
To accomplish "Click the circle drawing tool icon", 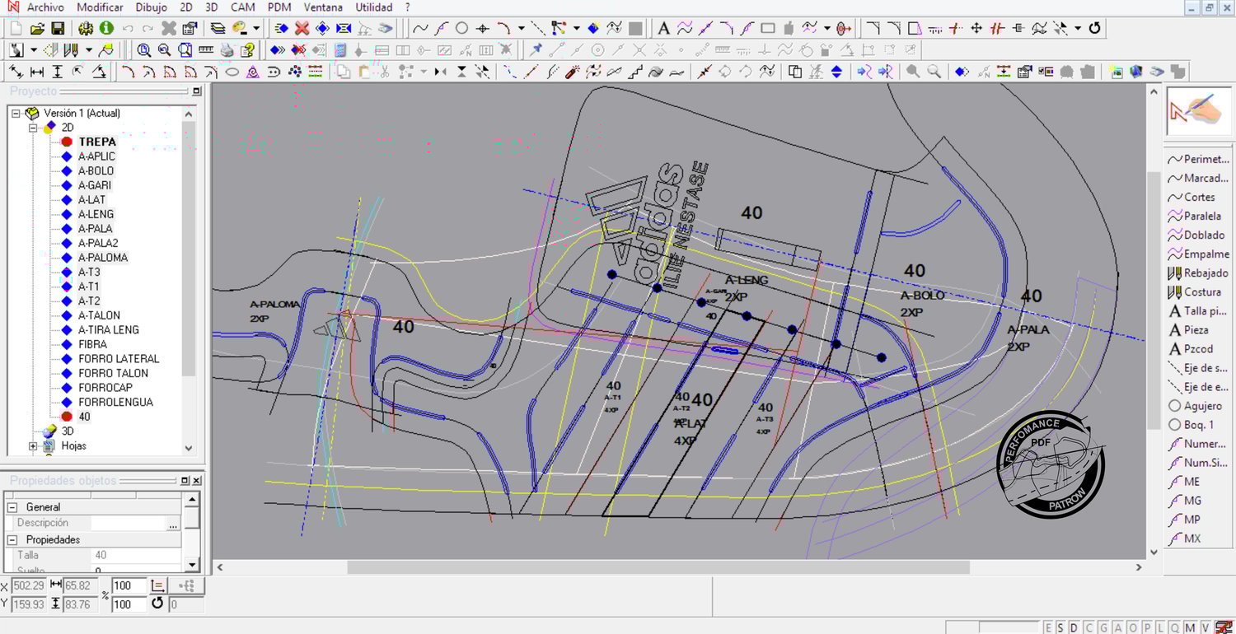I will pyautogui.click(x=462, y=29).
